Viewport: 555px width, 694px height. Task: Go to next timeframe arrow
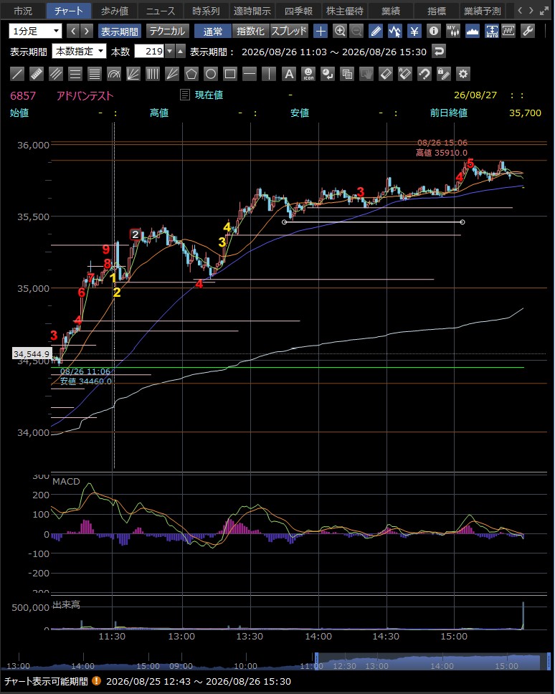pos(87,31)
